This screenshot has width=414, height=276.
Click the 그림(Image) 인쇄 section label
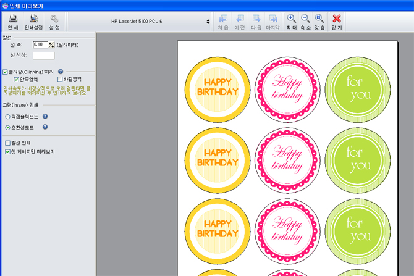20,105
